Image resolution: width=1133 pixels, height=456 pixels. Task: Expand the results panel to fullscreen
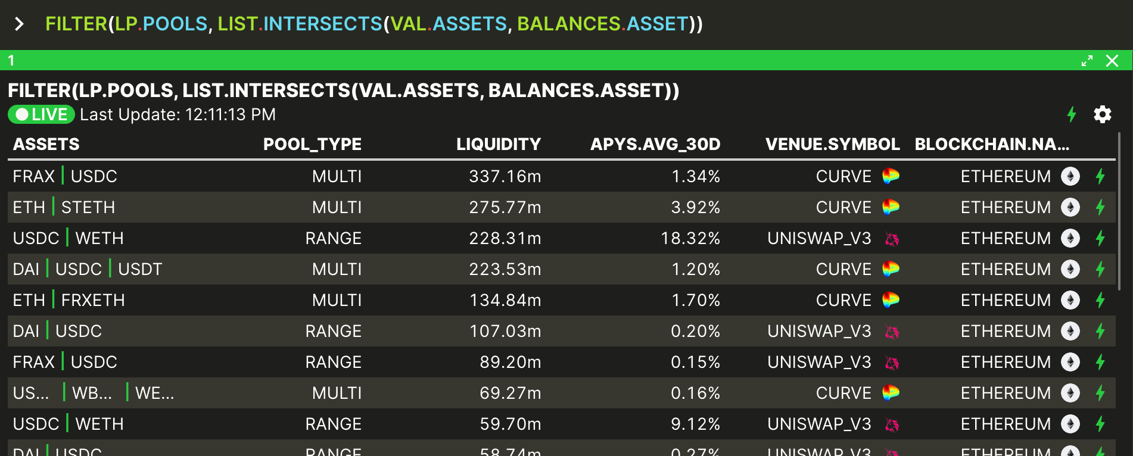pos(1087,61)
